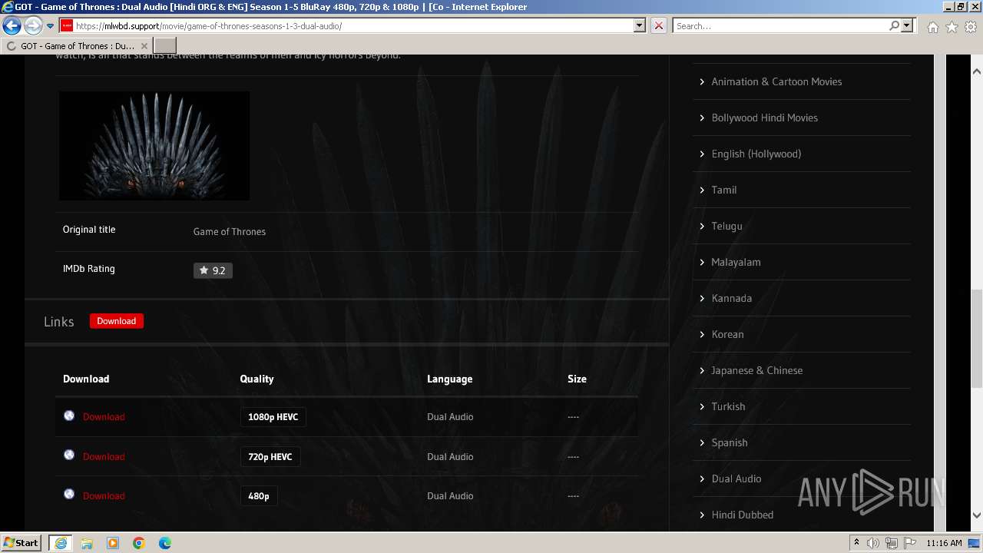Screen dimensions: 983x553
Task: Open the Spanish category link
Action: (730, 442)
